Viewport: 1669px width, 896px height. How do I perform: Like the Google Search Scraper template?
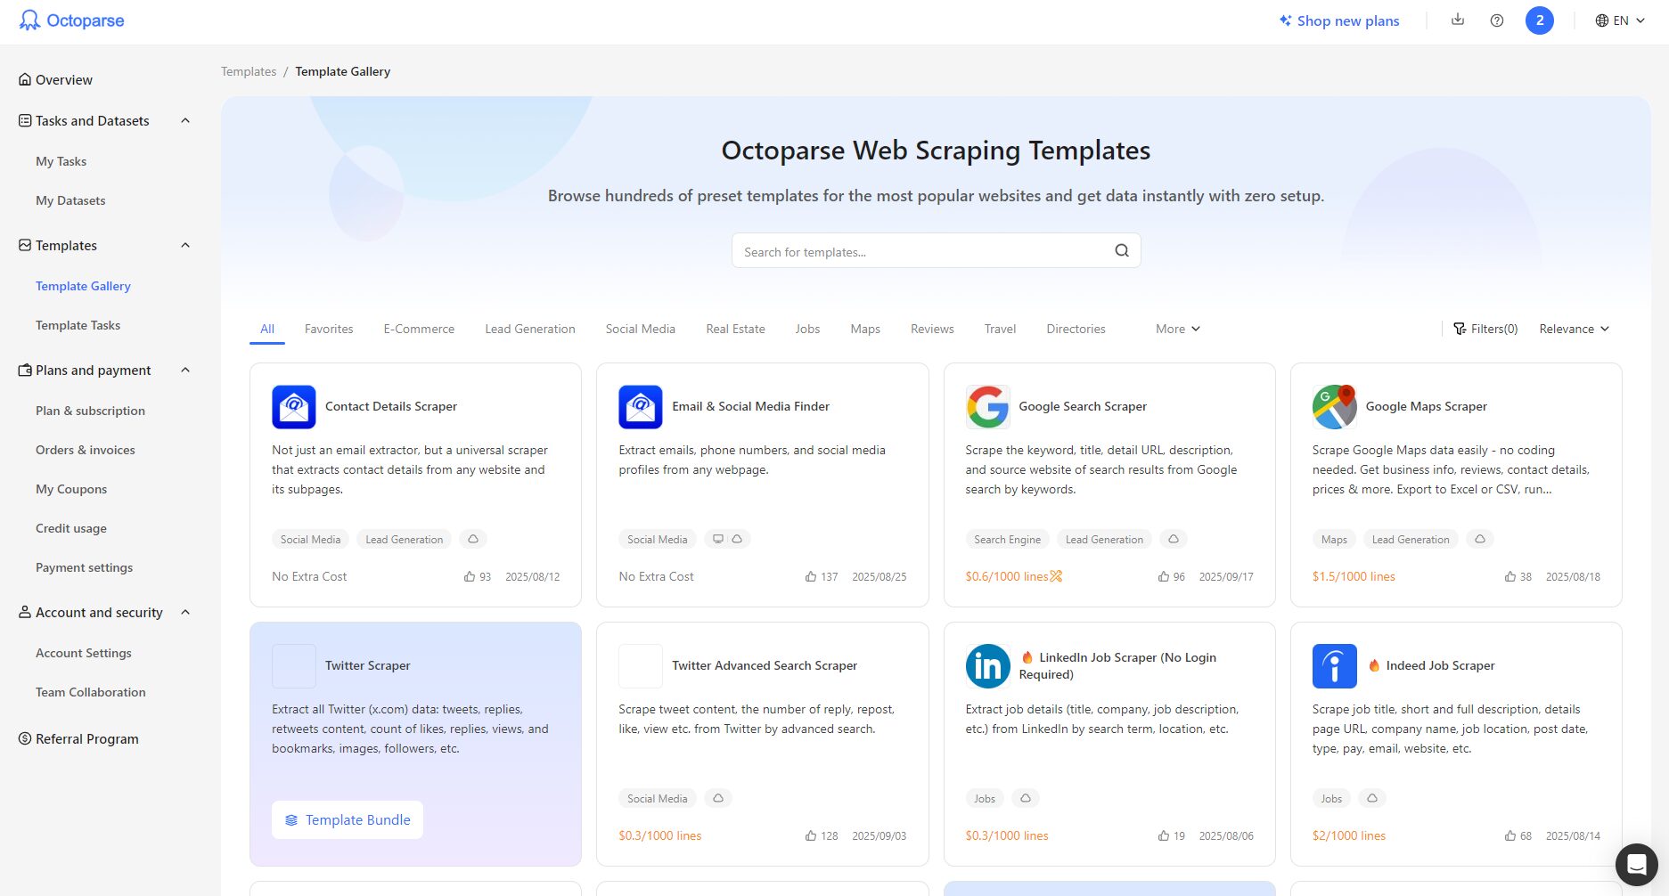(x=1164, y=576)
